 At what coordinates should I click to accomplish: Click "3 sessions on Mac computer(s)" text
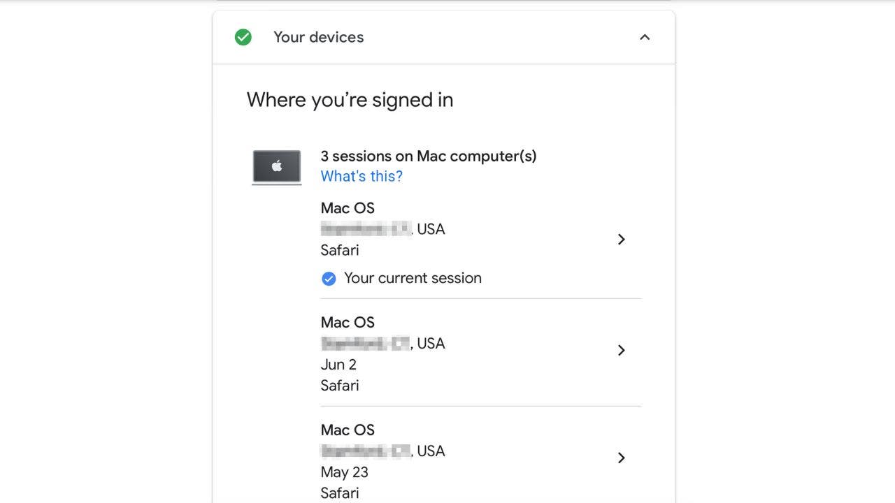click(x=428, y=156)
